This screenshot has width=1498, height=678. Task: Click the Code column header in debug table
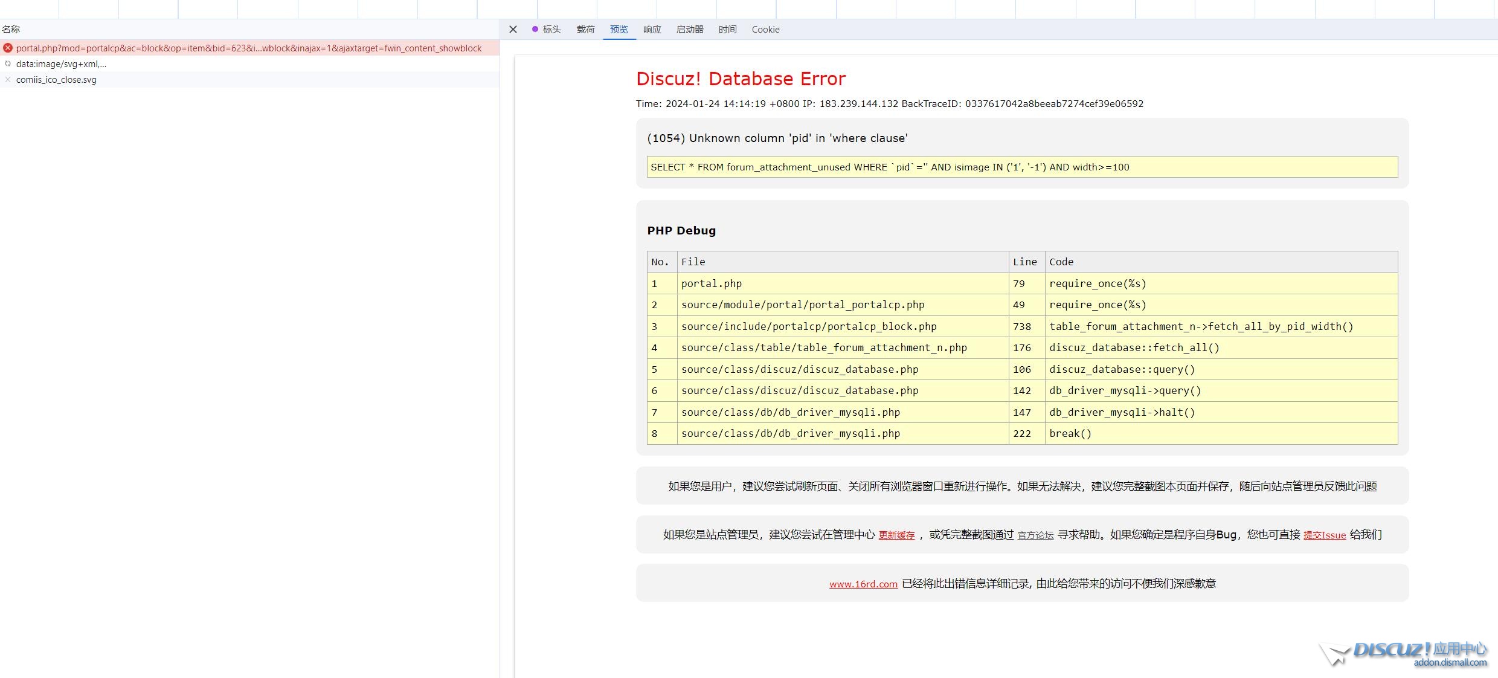tap(1221, 262)
